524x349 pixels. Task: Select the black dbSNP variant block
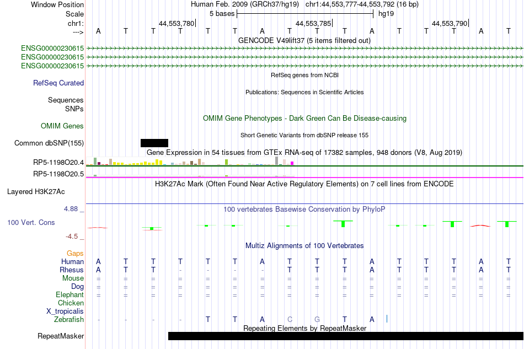click(154, 143)
